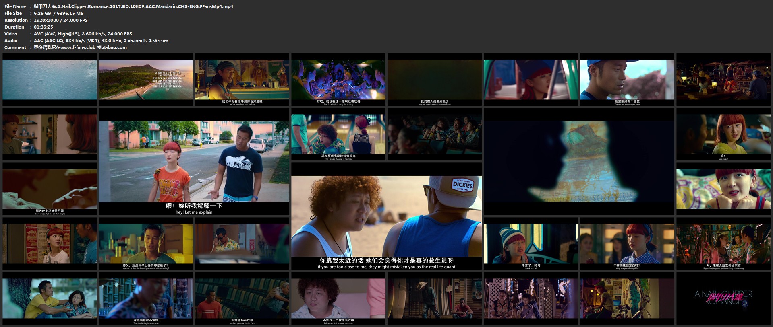Image resolution: width=773 pixels, height=327 pixels.
Task: Click the resolution "1920x1080 / 24.000 FPS"
Action: point(61,20)
